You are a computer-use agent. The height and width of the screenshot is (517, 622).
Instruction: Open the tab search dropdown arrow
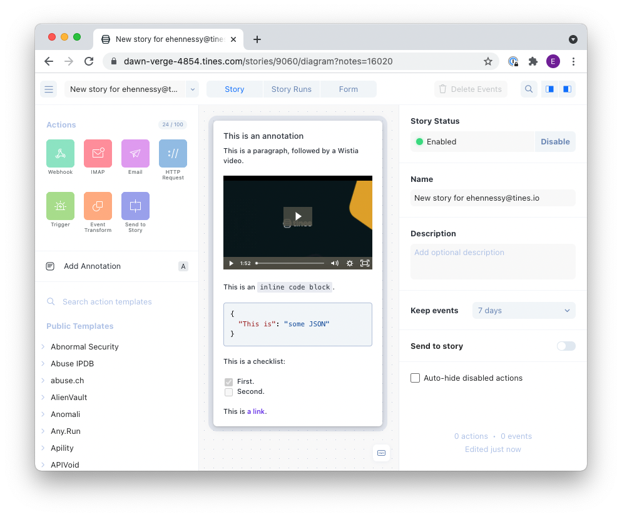[x=573, y=39]
